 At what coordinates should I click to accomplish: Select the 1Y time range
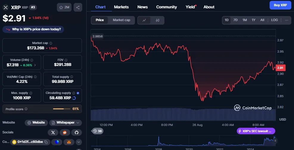253,20
